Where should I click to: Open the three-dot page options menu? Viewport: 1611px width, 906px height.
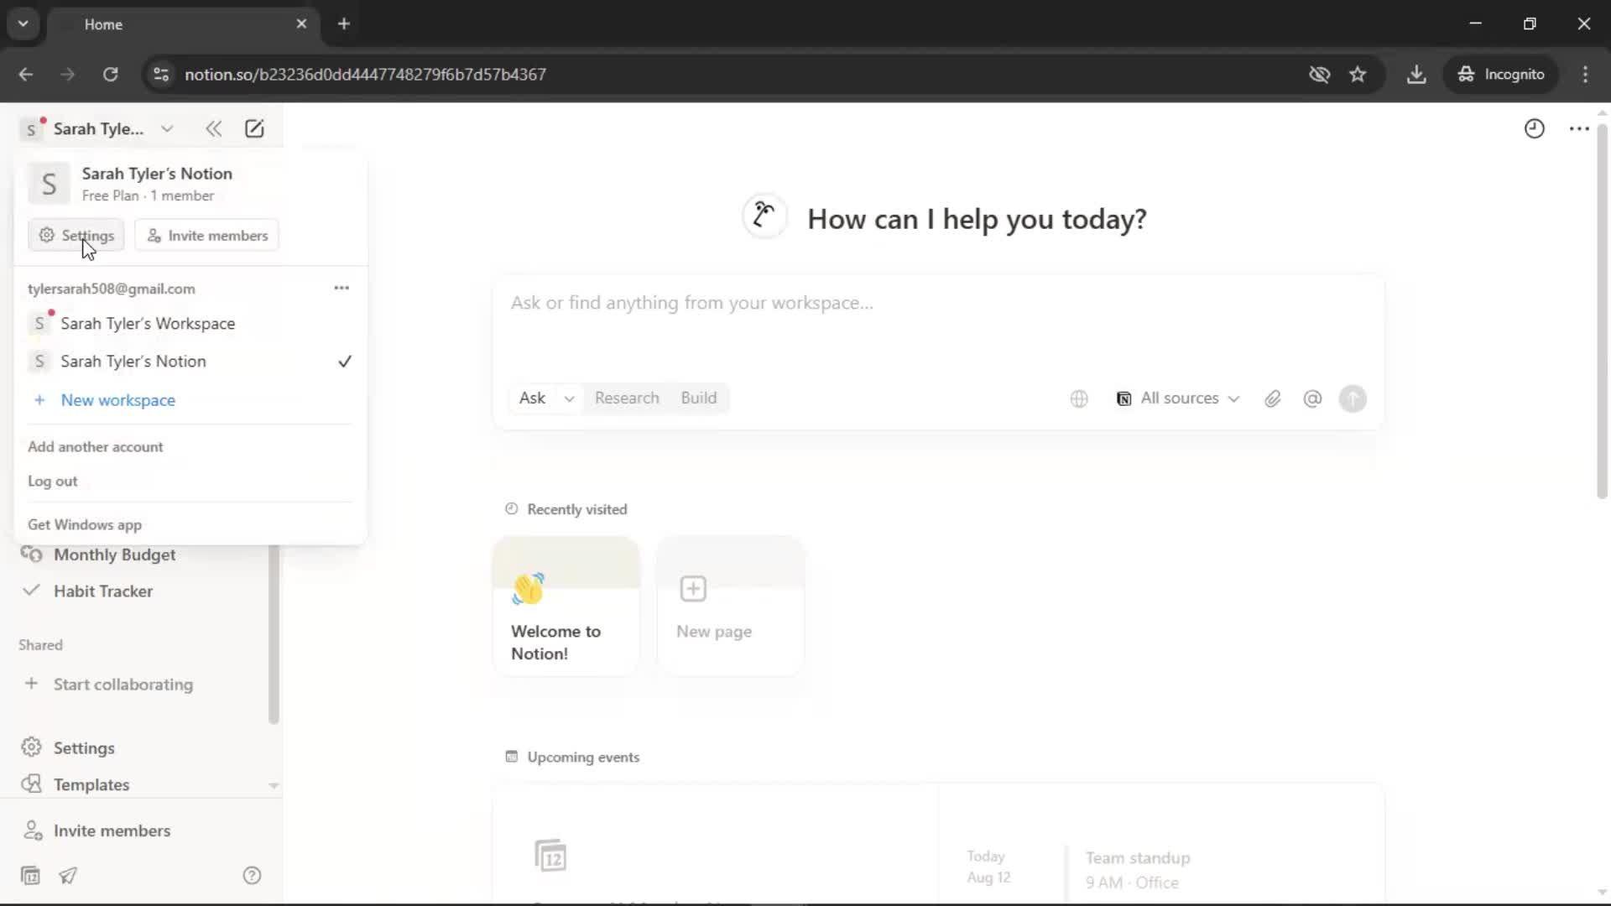click(x=1579, y=128)
